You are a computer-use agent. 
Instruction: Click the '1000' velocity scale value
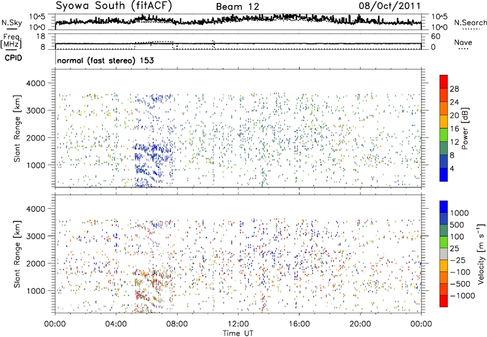pos(459,213)
